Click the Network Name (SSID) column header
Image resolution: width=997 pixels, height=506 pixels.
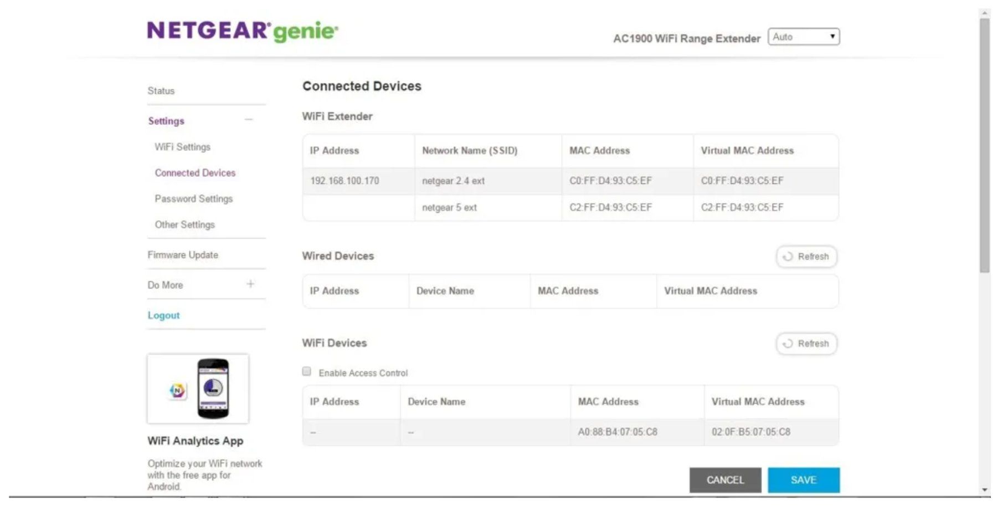(470, 150)
